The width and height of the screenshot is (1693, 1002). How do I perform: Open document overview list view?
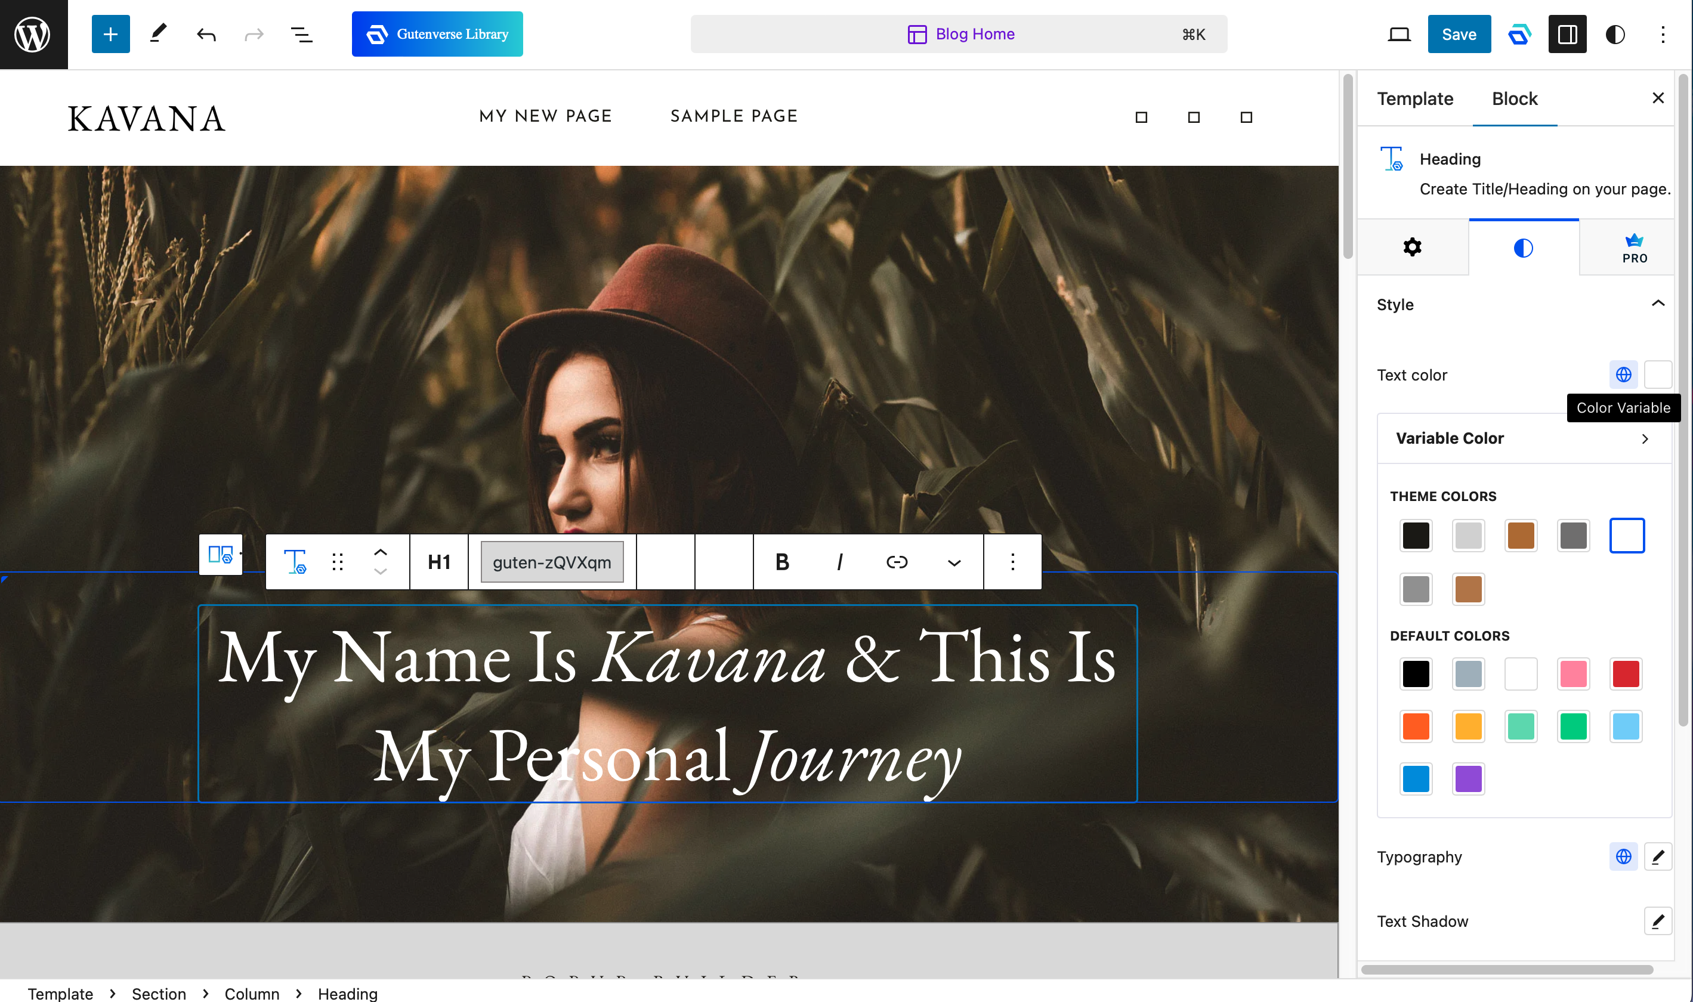point(301,35)
